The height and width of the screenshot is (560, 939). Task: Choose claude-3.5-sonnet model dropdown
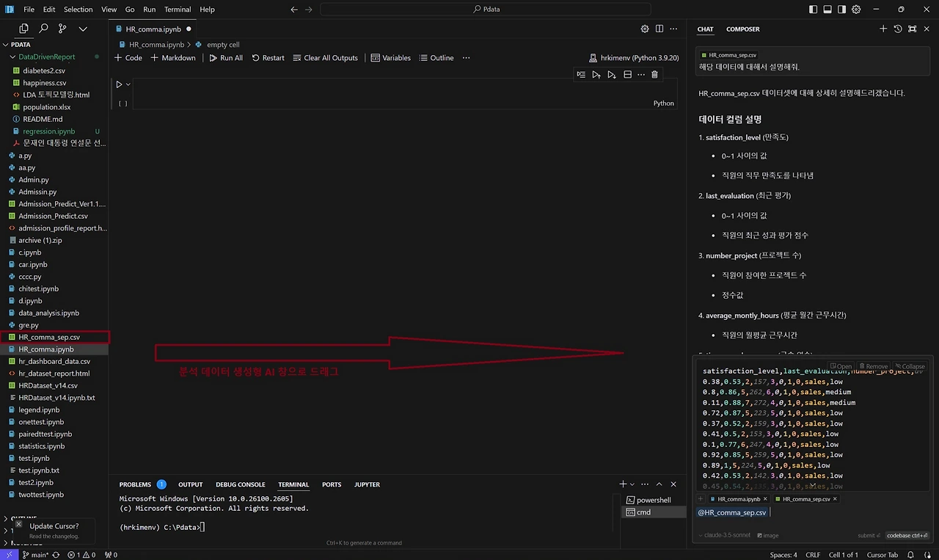click(x=725, y=536)
